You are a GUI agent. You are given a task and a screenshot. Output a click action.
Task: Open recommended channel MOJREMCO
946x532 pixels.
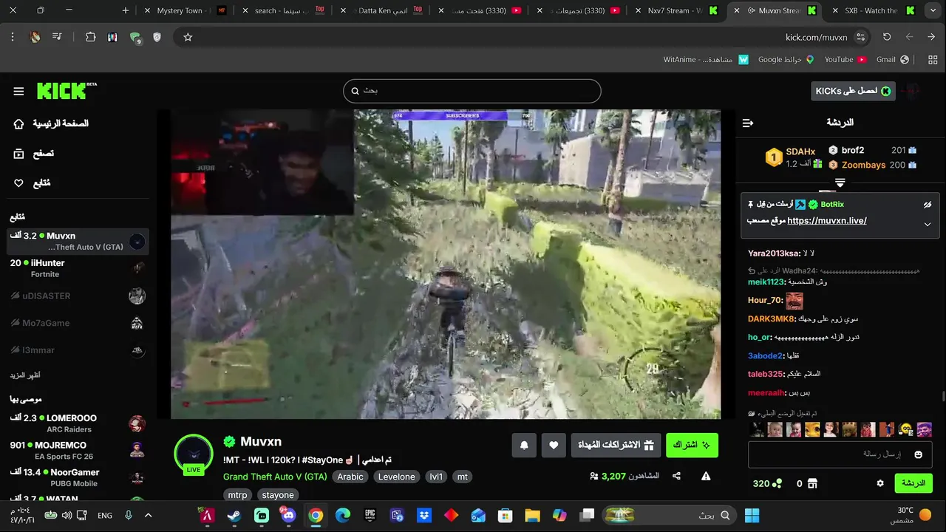(78, 451)
